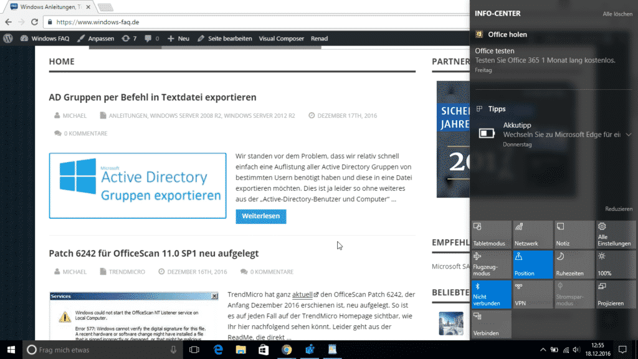This screenshot has height=359, width=638.
Task: Open the Projizieren tile
Action: click(x=616, y=294)
